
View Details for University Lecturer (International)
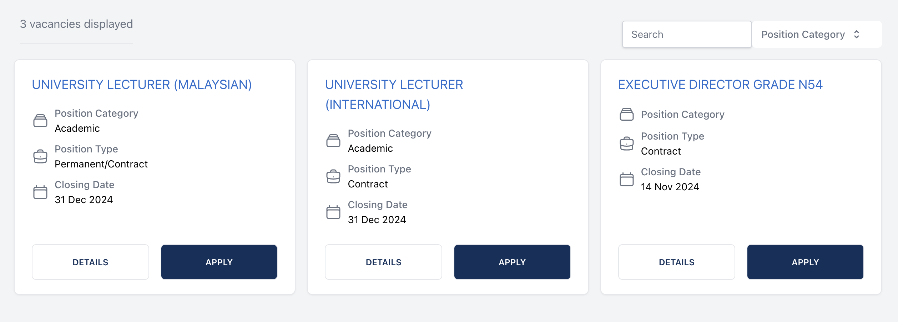(383, 262)
